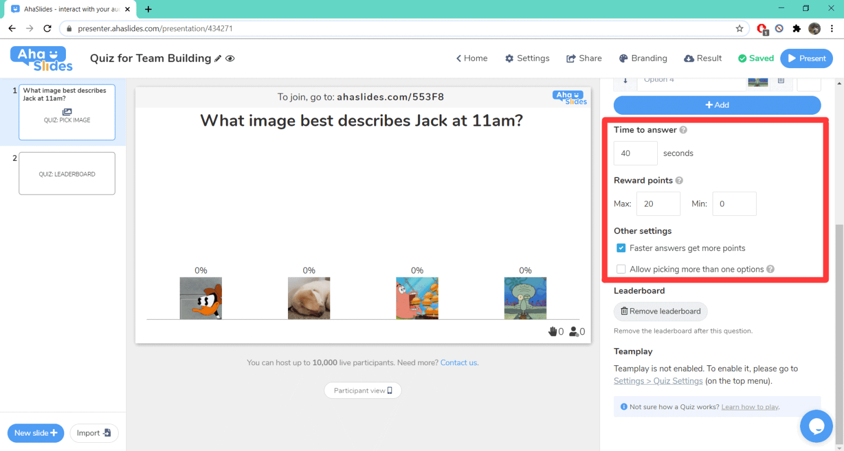Image resolution: width=844 pixels, height=451 pixels.
Task: Click the 40 seconds input field
Action: [635, 153]
